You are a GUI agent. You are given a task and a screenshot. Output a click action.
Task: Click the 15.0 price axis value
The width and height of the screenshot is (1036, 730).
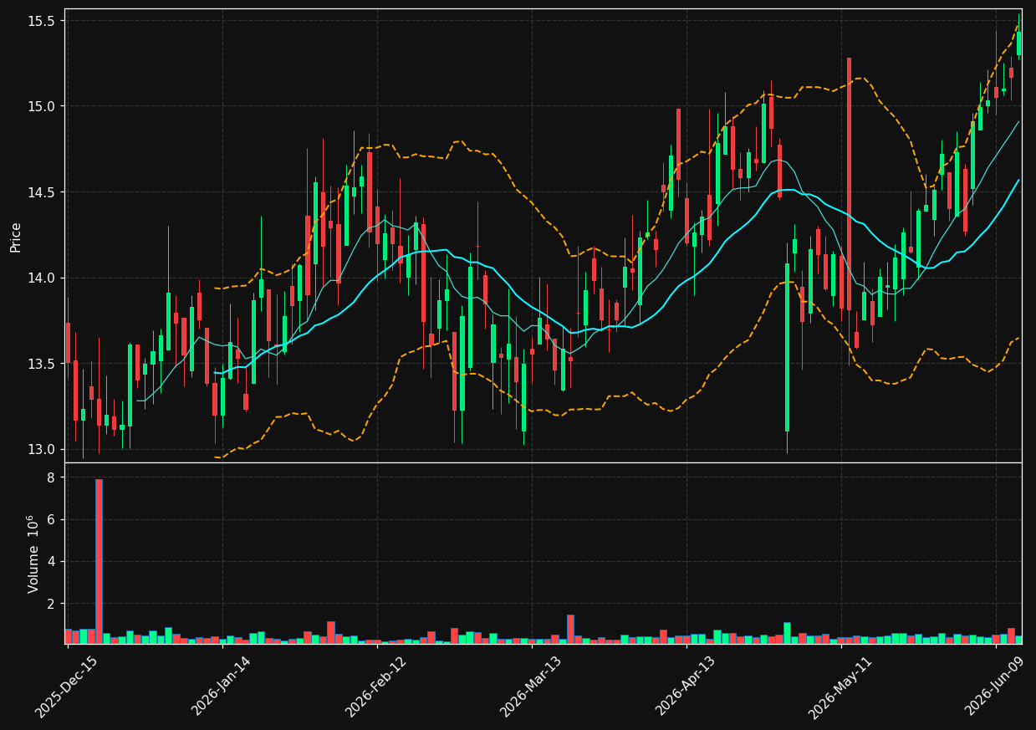42,106
